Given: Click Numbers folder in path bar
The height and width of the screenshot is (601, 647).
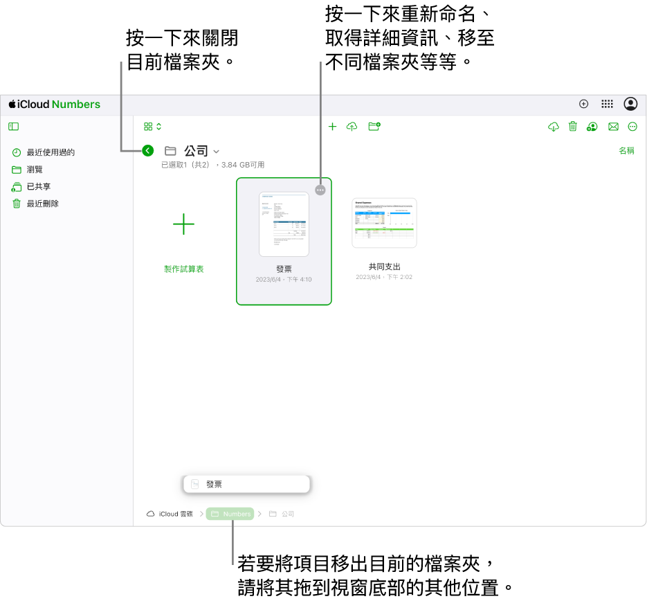Looking at the screenshot, I should pyautogui.click(x=230, y=514).
